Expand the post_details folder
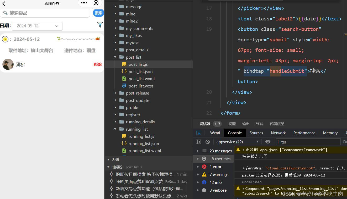 pyautogui.click(x=137, y=50)
